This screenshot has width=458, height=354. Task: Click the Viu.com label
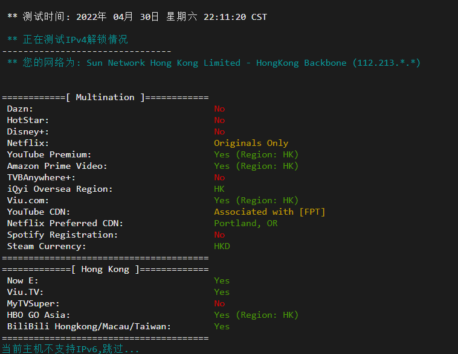pos(28,200)
